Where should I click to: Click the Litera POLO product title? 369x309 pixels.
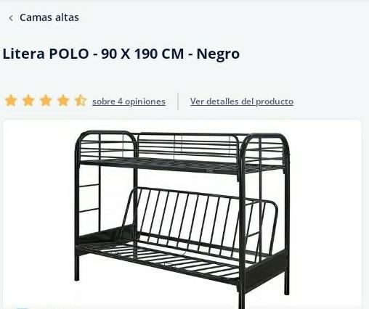tap(121, 54)
